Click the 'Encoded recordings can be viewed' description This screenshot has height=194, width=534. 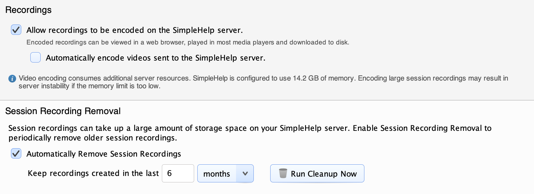[188, 43]
